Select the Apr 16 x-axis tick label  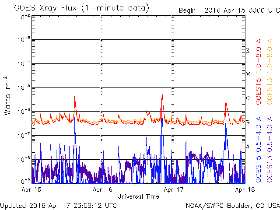click(x=103, y=189)
